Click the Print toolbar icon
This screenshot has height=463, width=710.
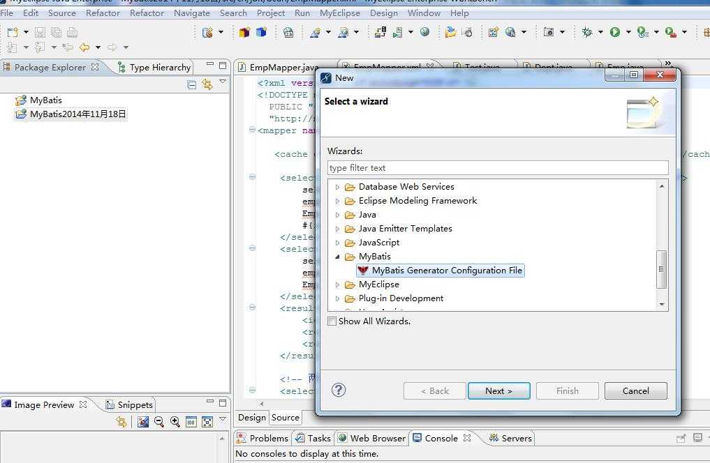[x=72, y=32]
